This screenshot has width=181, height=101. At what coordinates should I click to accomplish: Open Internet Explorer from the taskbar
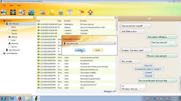12,98
